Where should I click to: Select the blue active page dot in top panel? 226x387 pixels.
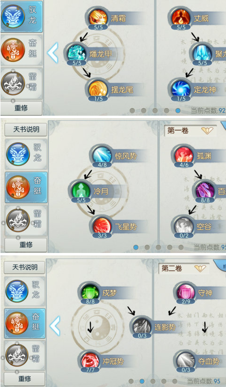[x=178, y=111]
